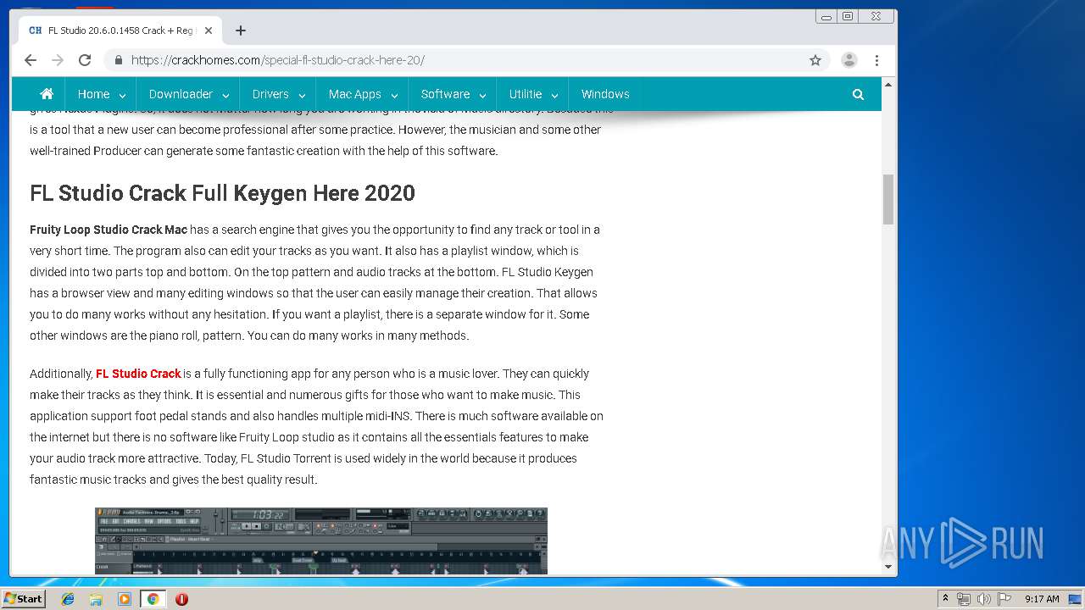Switch to the Chrome taskbar icon
This screenshot has width=1085, height=610.
tap(153, 599)
